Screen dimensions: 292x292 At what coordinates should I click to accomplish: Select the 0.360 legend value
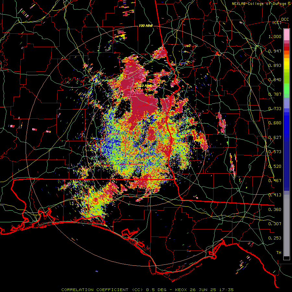(275, 210)
